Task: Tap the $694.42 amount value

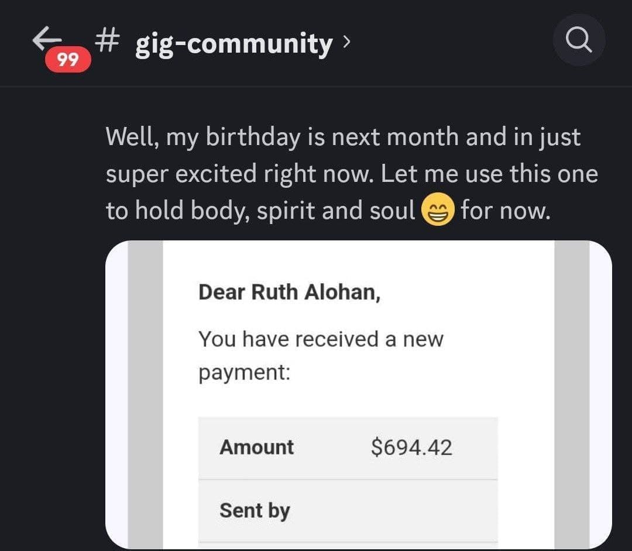Action: 411,447
